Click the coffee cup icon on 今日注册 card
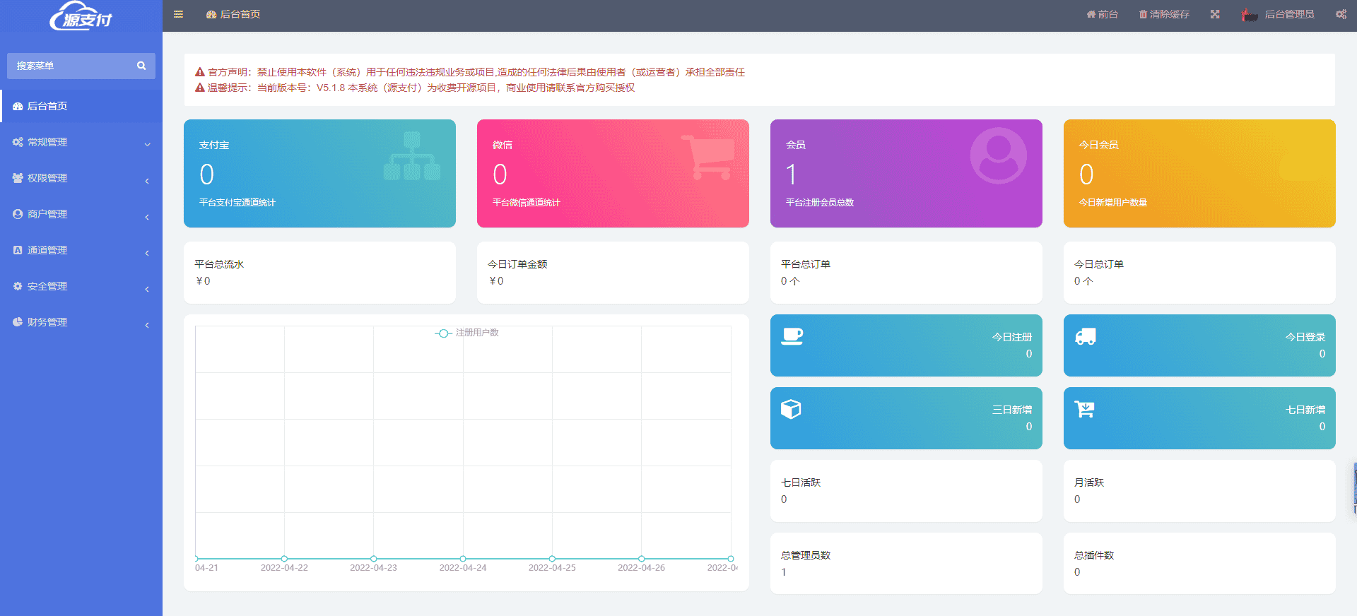This screenshot has height=616, width=1357. pos(792,336)
